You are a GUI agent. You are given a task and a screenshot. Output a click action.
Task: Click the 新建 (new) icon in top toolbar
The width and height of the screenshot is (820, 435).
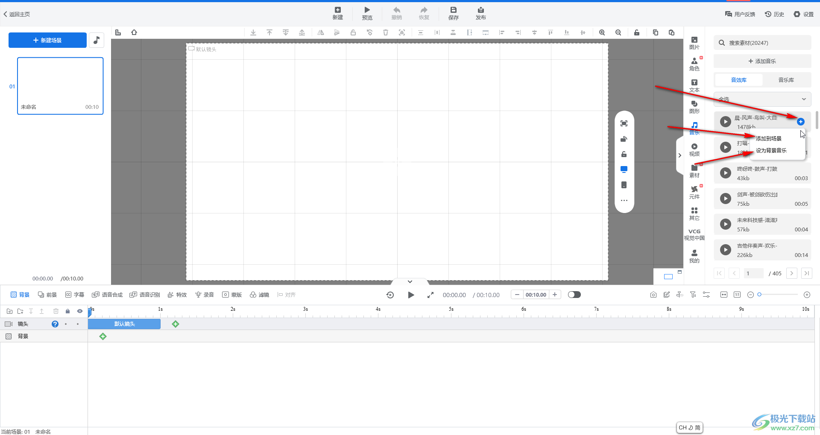[x=338, y=13]
